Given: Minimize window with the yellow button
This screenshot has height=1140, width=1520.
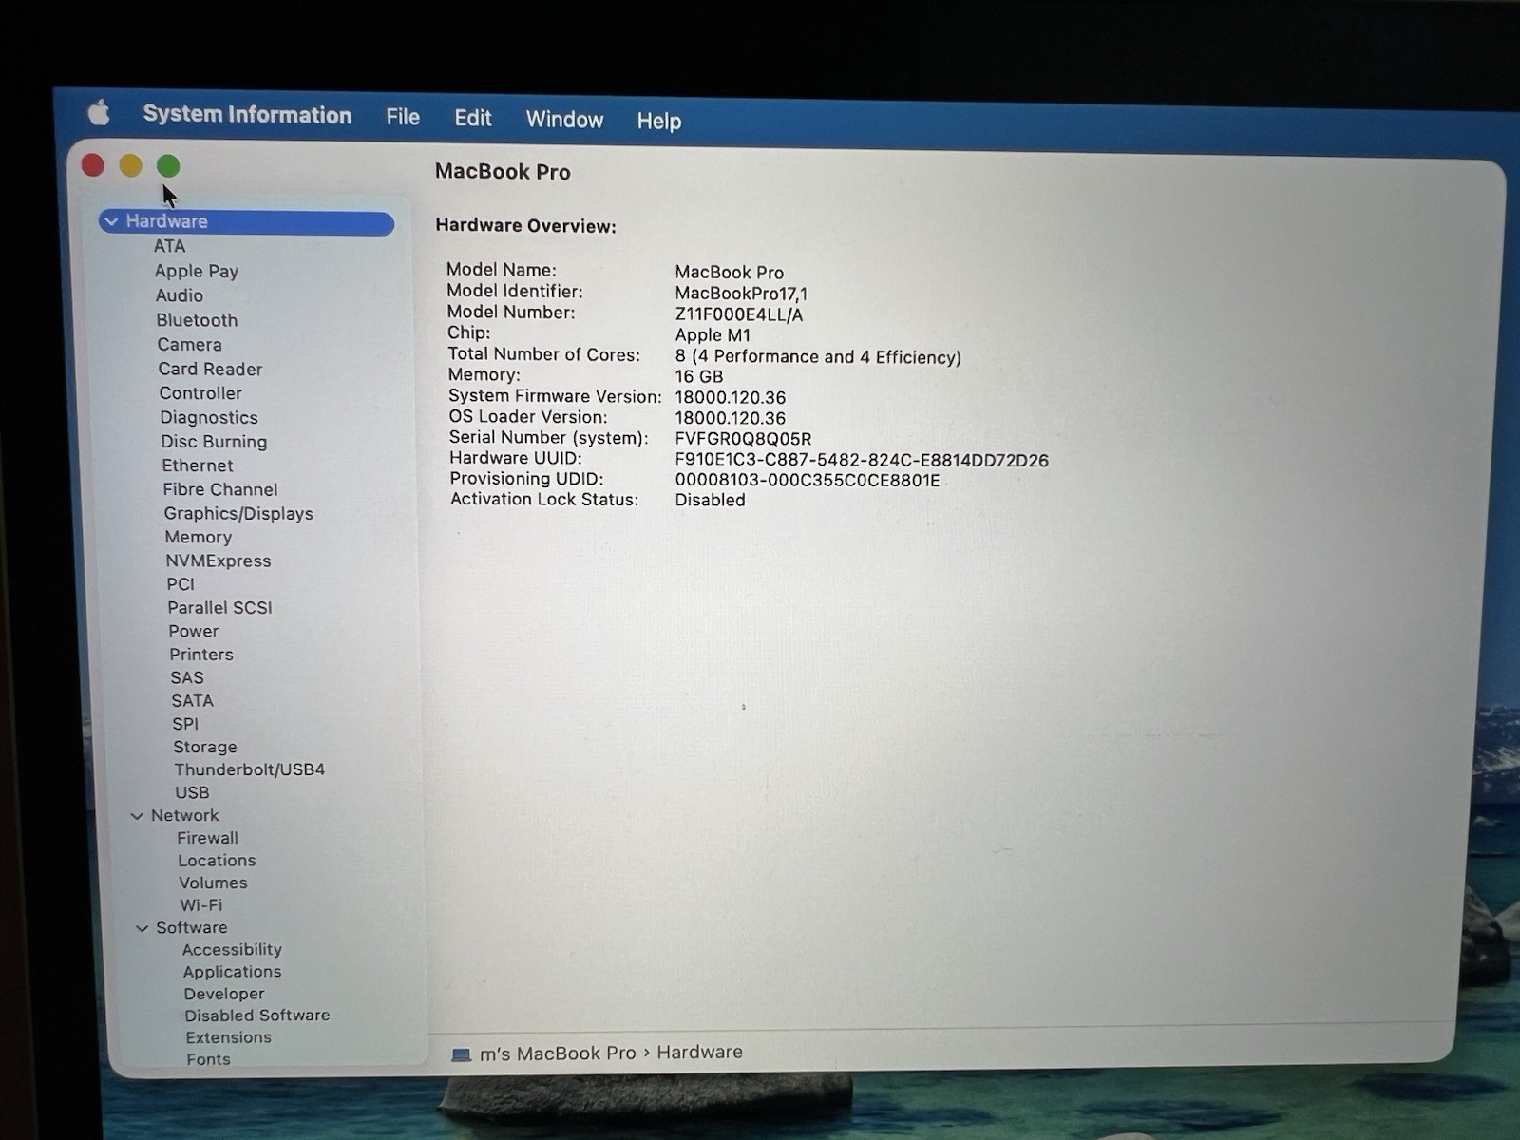Looking at the screenshot, I should (x=131, y=166).
